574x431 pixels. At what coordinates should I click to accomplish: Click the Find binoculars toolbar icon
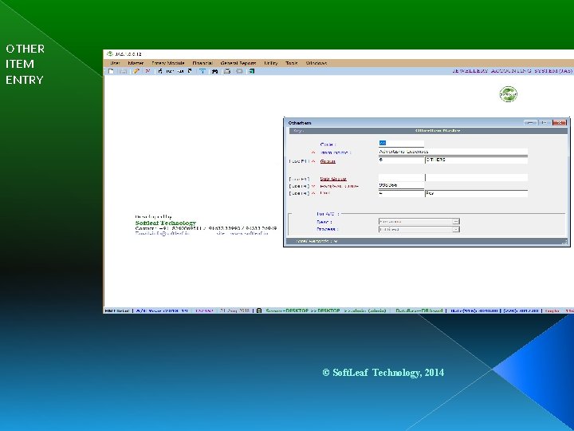[214, 71]
